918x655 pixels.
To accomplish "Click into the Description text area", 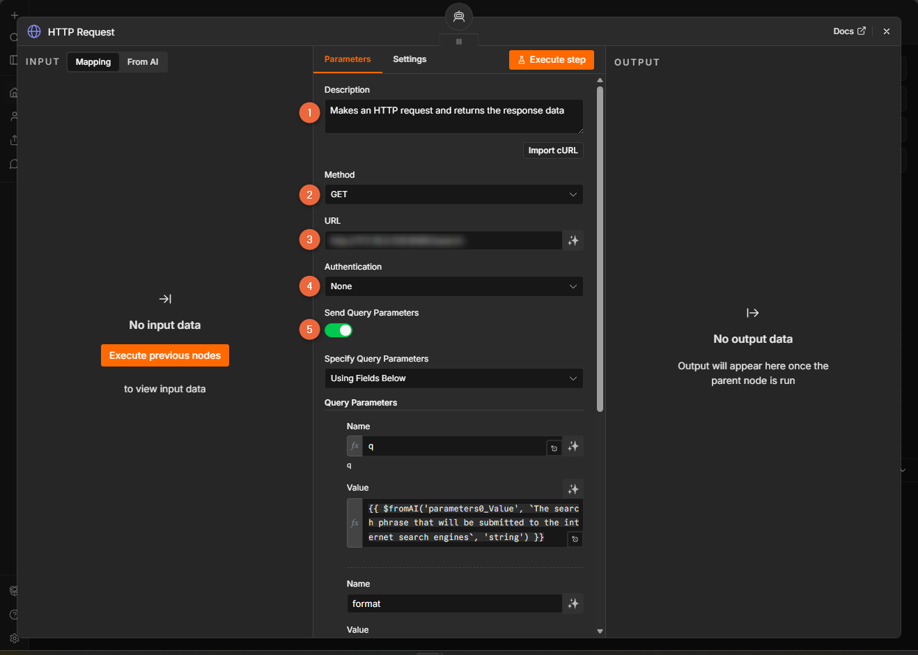I will click(x=454, y=116).
